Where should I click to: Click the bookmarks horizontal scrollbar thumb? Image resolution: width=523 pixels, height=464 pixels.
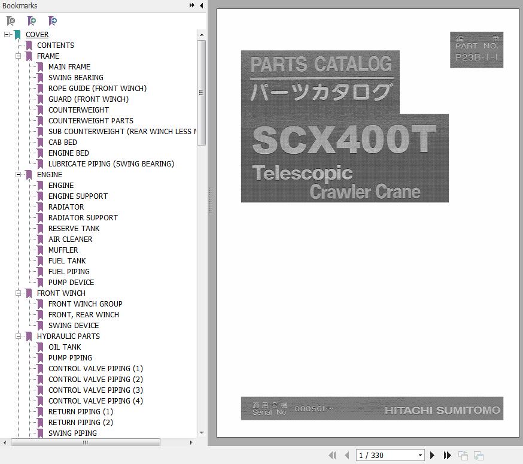coord(86,442)
